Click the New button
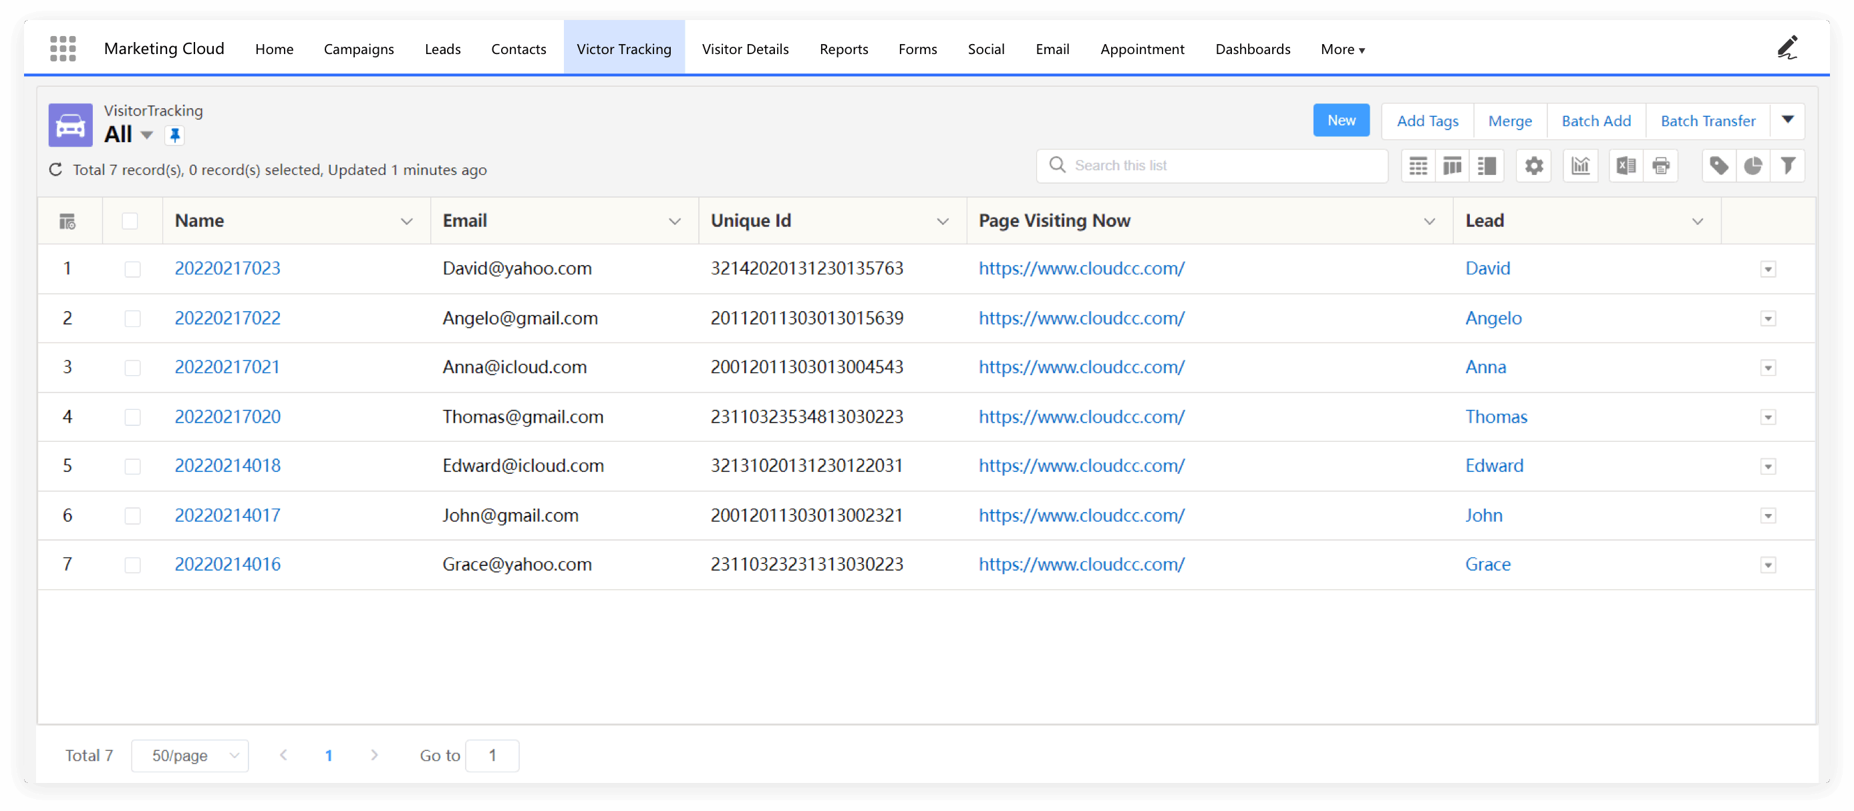Image resolution: width=1854 pixels, height=811 pixels. tap(1341, 120)
